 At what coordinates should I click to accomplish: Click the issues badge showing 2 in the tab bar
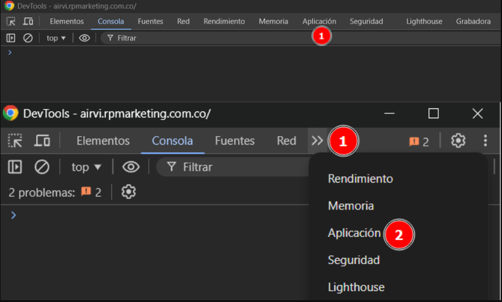[419, 142]
